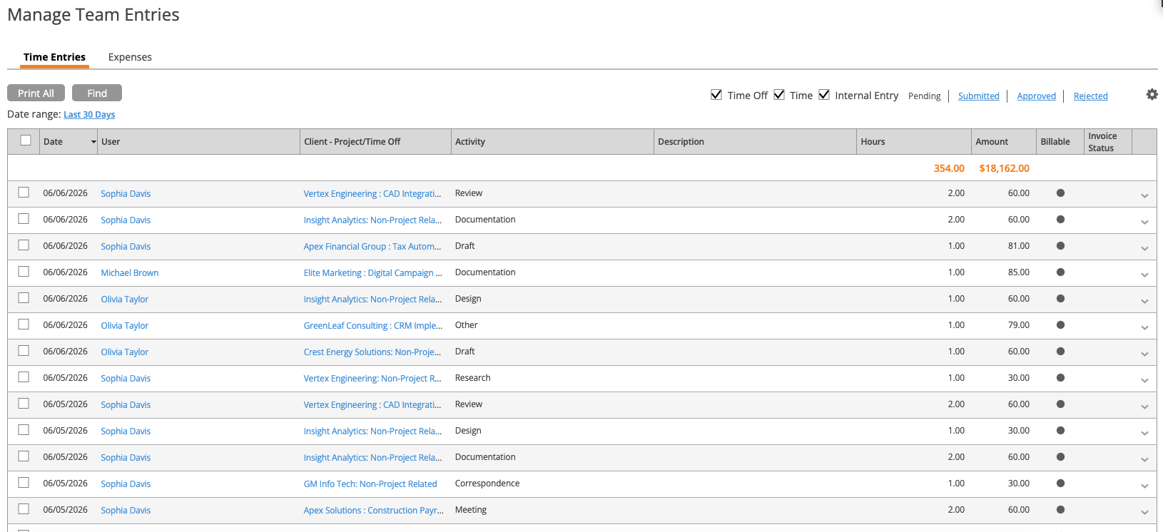Click billable dot in GreenLeaf Consulting row

point(1060,325)
